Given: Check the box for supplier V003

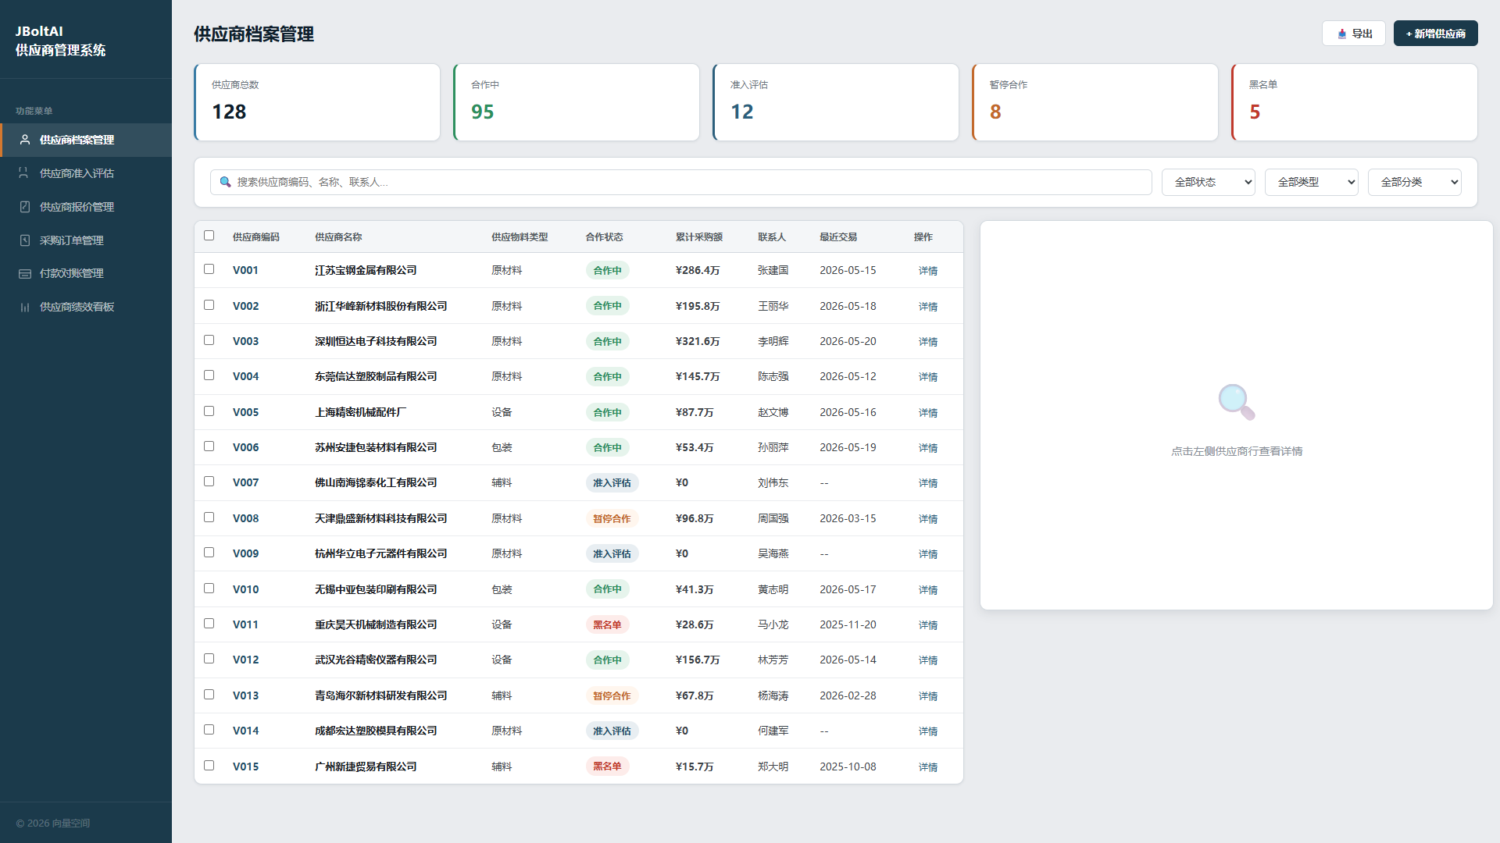Looking at the screenshot, I should pos(209,340).
